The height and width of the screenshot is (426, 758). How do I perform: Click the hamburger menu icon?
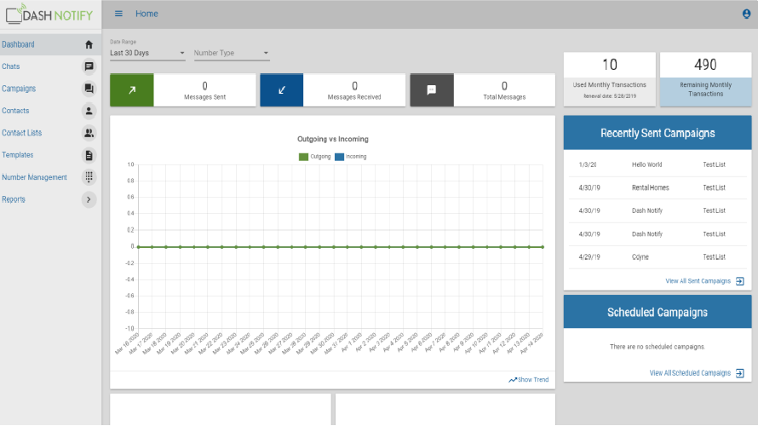coord(118,14)
